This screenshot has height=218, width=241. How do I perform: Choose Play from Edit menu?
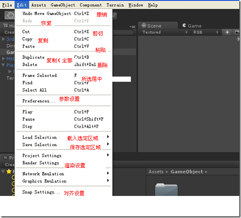coord(63,112)
